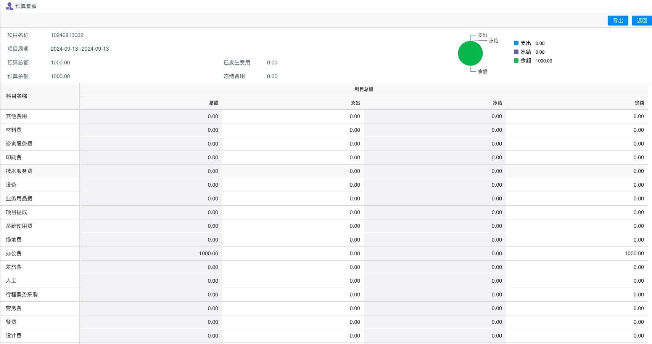Screen dimensions: 652x344
Task: Click the 支出 column header in table
Action: (355, 103)
